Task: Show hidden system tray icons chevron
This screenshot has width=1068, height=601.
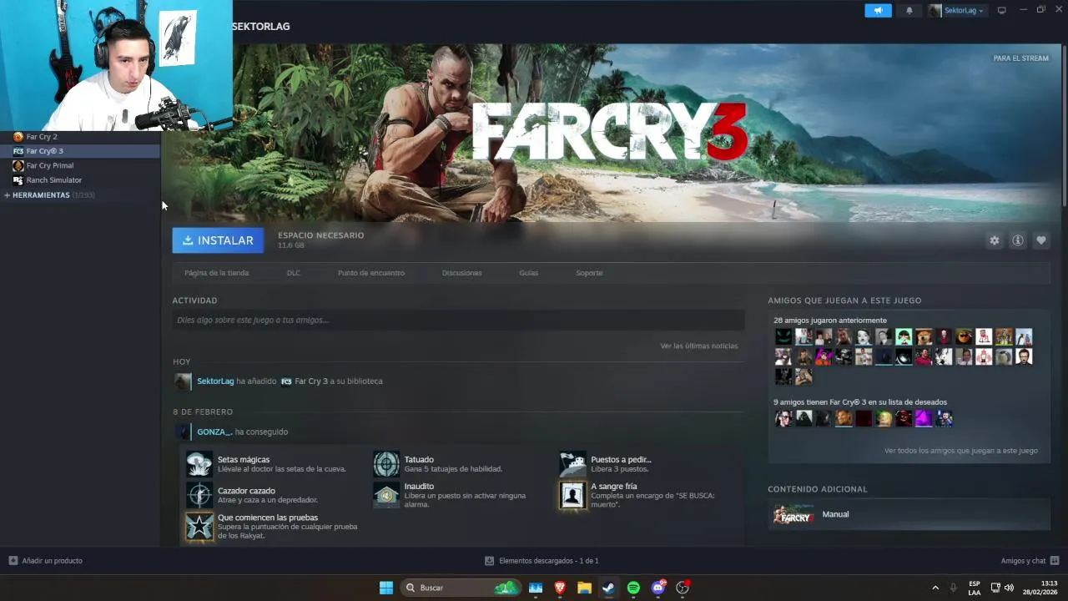Action: [x=935, y=588]
